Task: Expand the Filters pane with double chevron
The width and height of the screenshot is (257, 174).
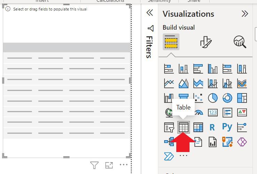Action: coord(150,13)
